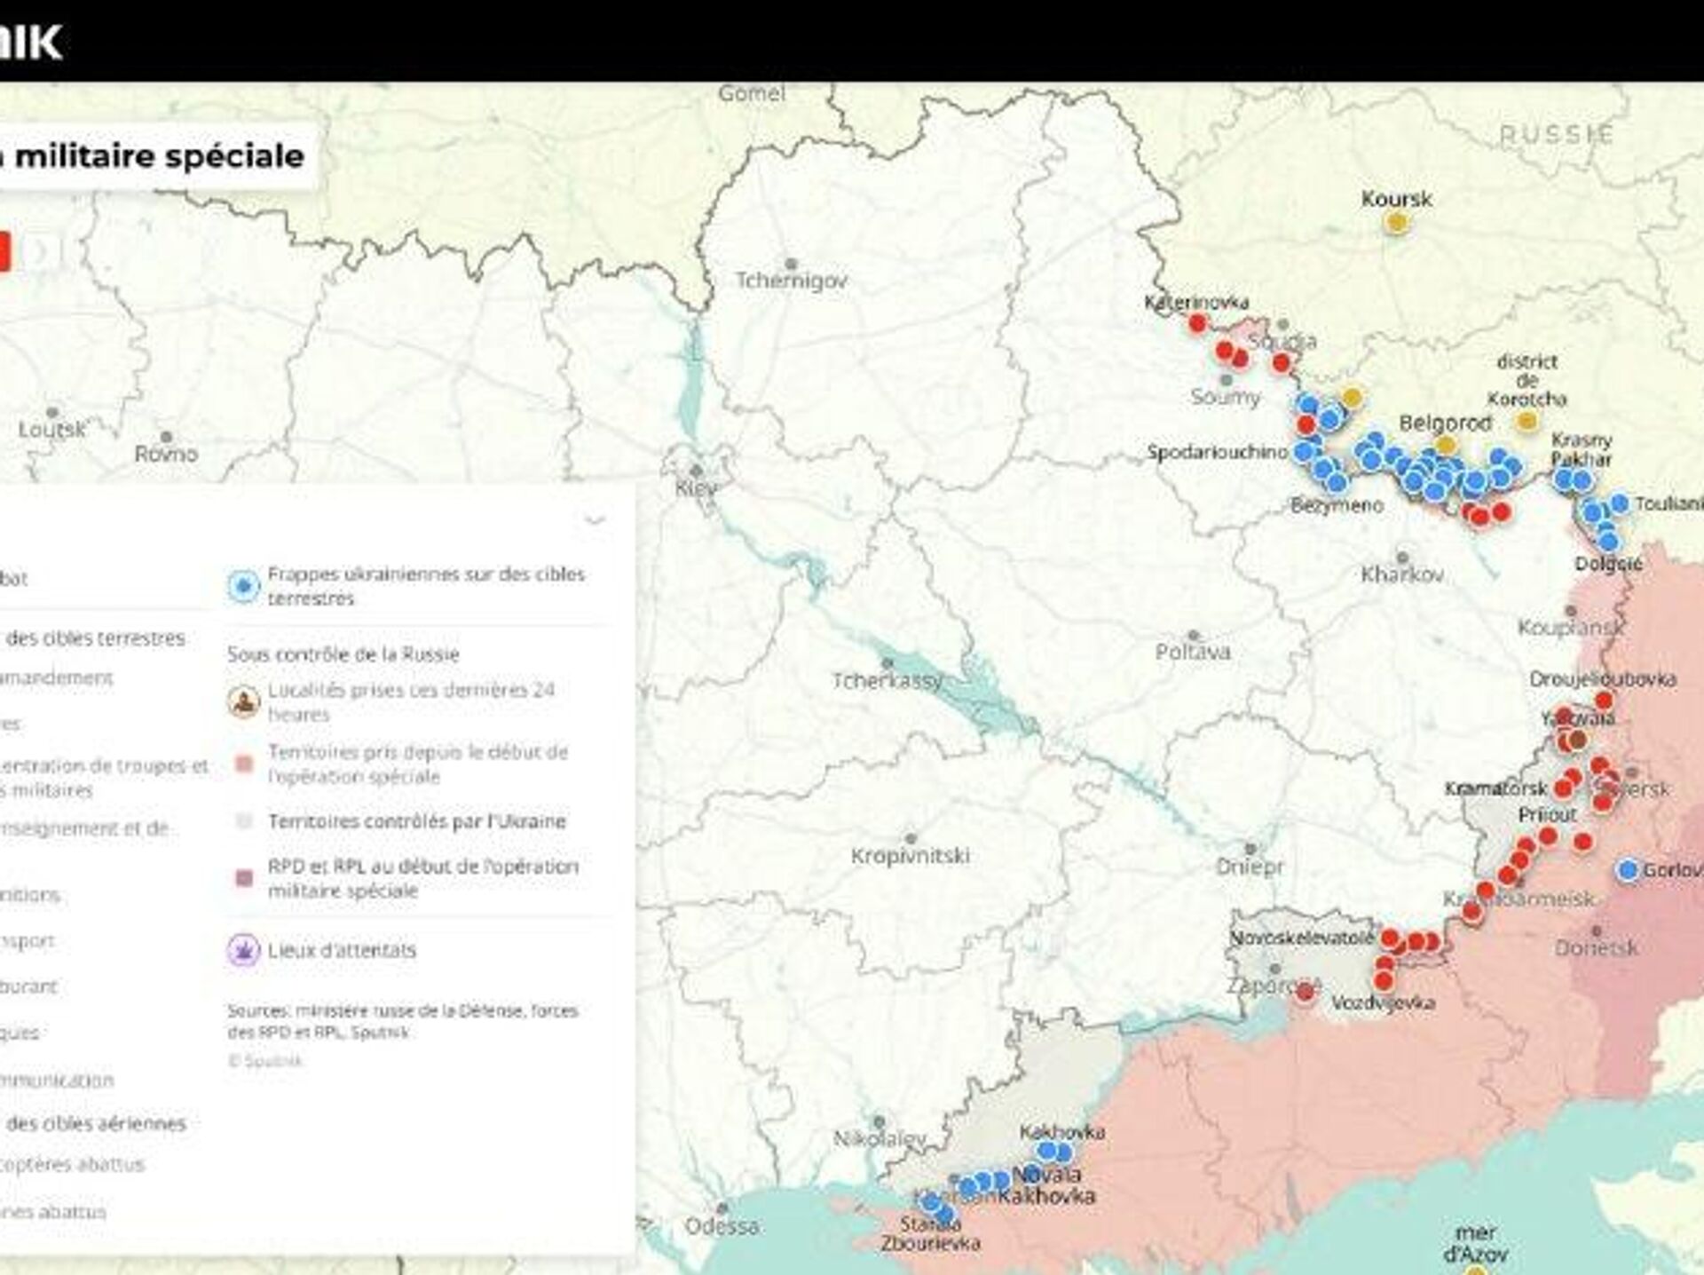The image size is (1704, 1275).
Task: Select 'Sous contrôle de la Russie' legend heading
Action: pyautogui.click(x=343, y=655)
